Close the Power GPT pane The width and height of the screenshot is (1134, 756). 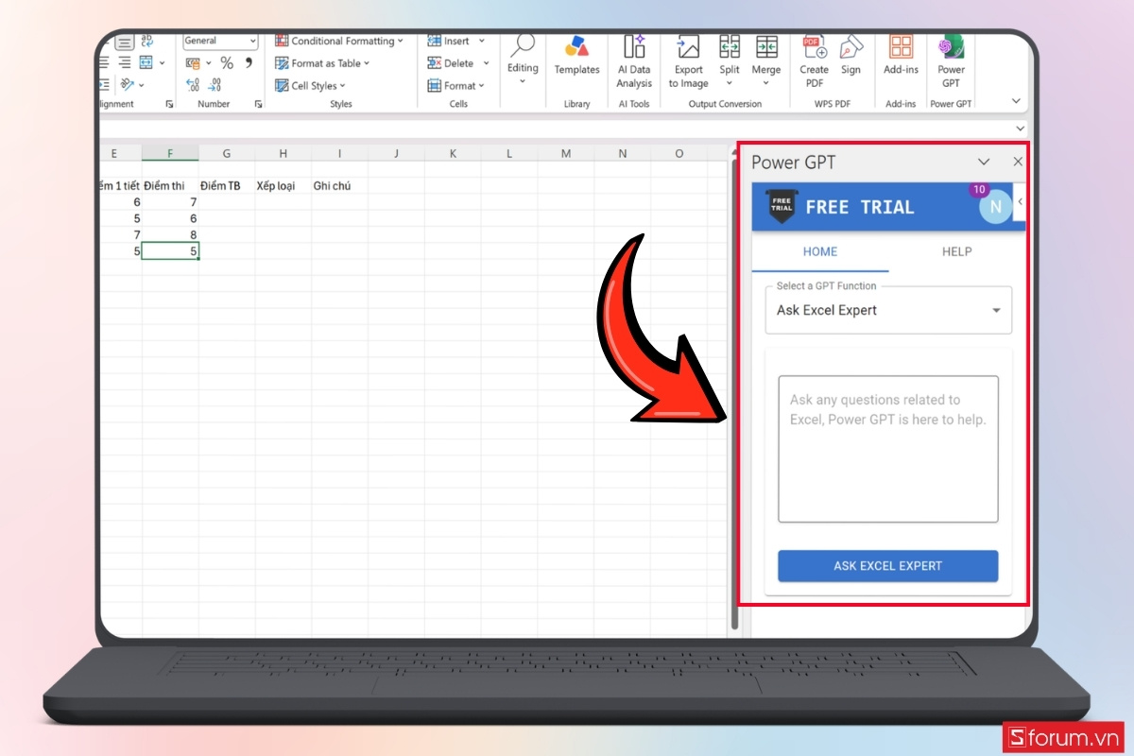tap(1017, 162)
